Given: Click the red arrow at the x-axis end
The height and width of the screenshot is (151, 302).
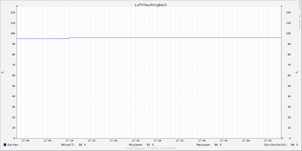Looking at the screenshot, I should pos(282,138).
